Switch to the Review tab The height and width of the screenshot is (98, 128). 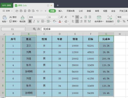pyautogui.click(x=97, y=11)
